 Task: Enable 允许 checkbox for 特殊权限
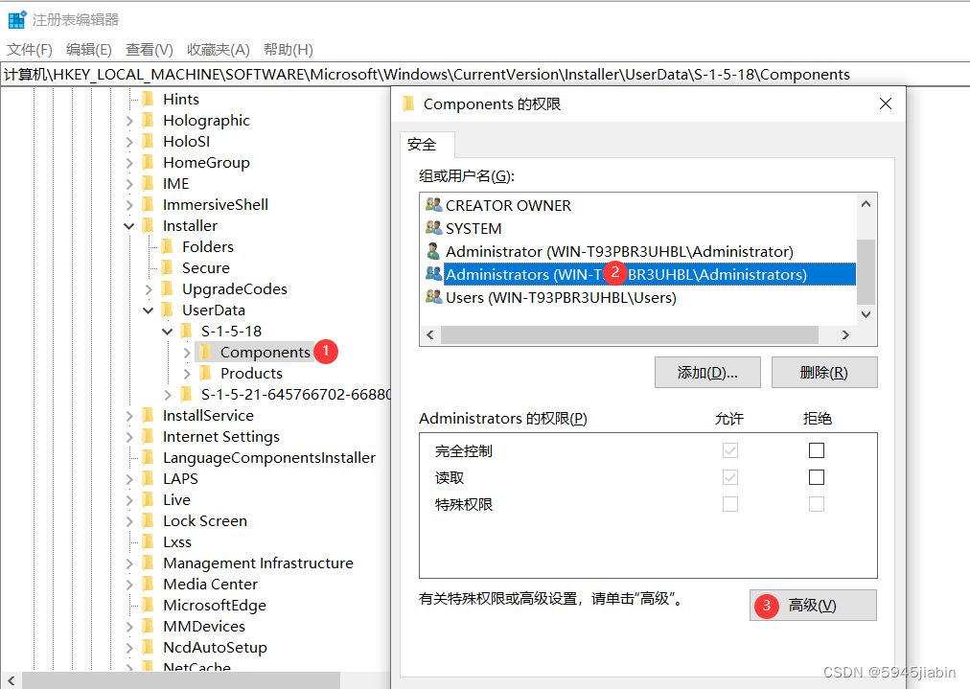[729, 504]
